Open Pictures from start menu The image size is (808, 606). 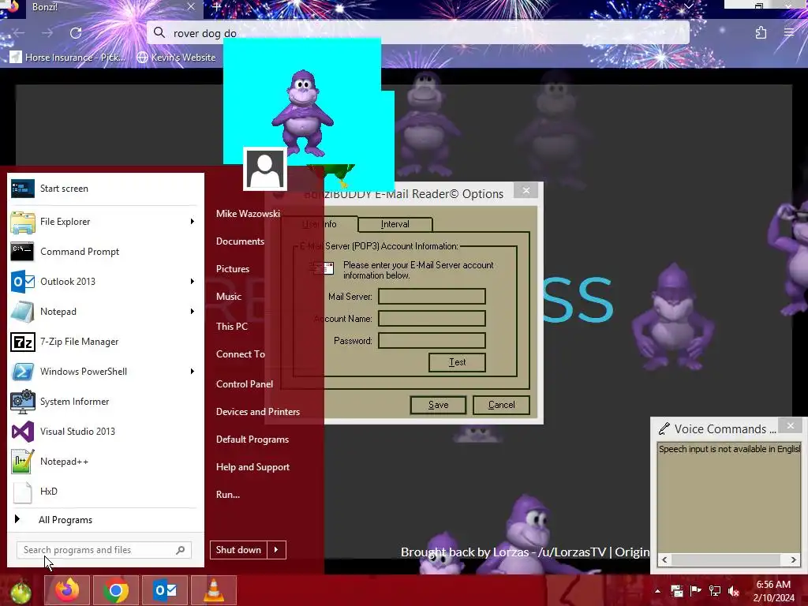click(x=233, y=269)
